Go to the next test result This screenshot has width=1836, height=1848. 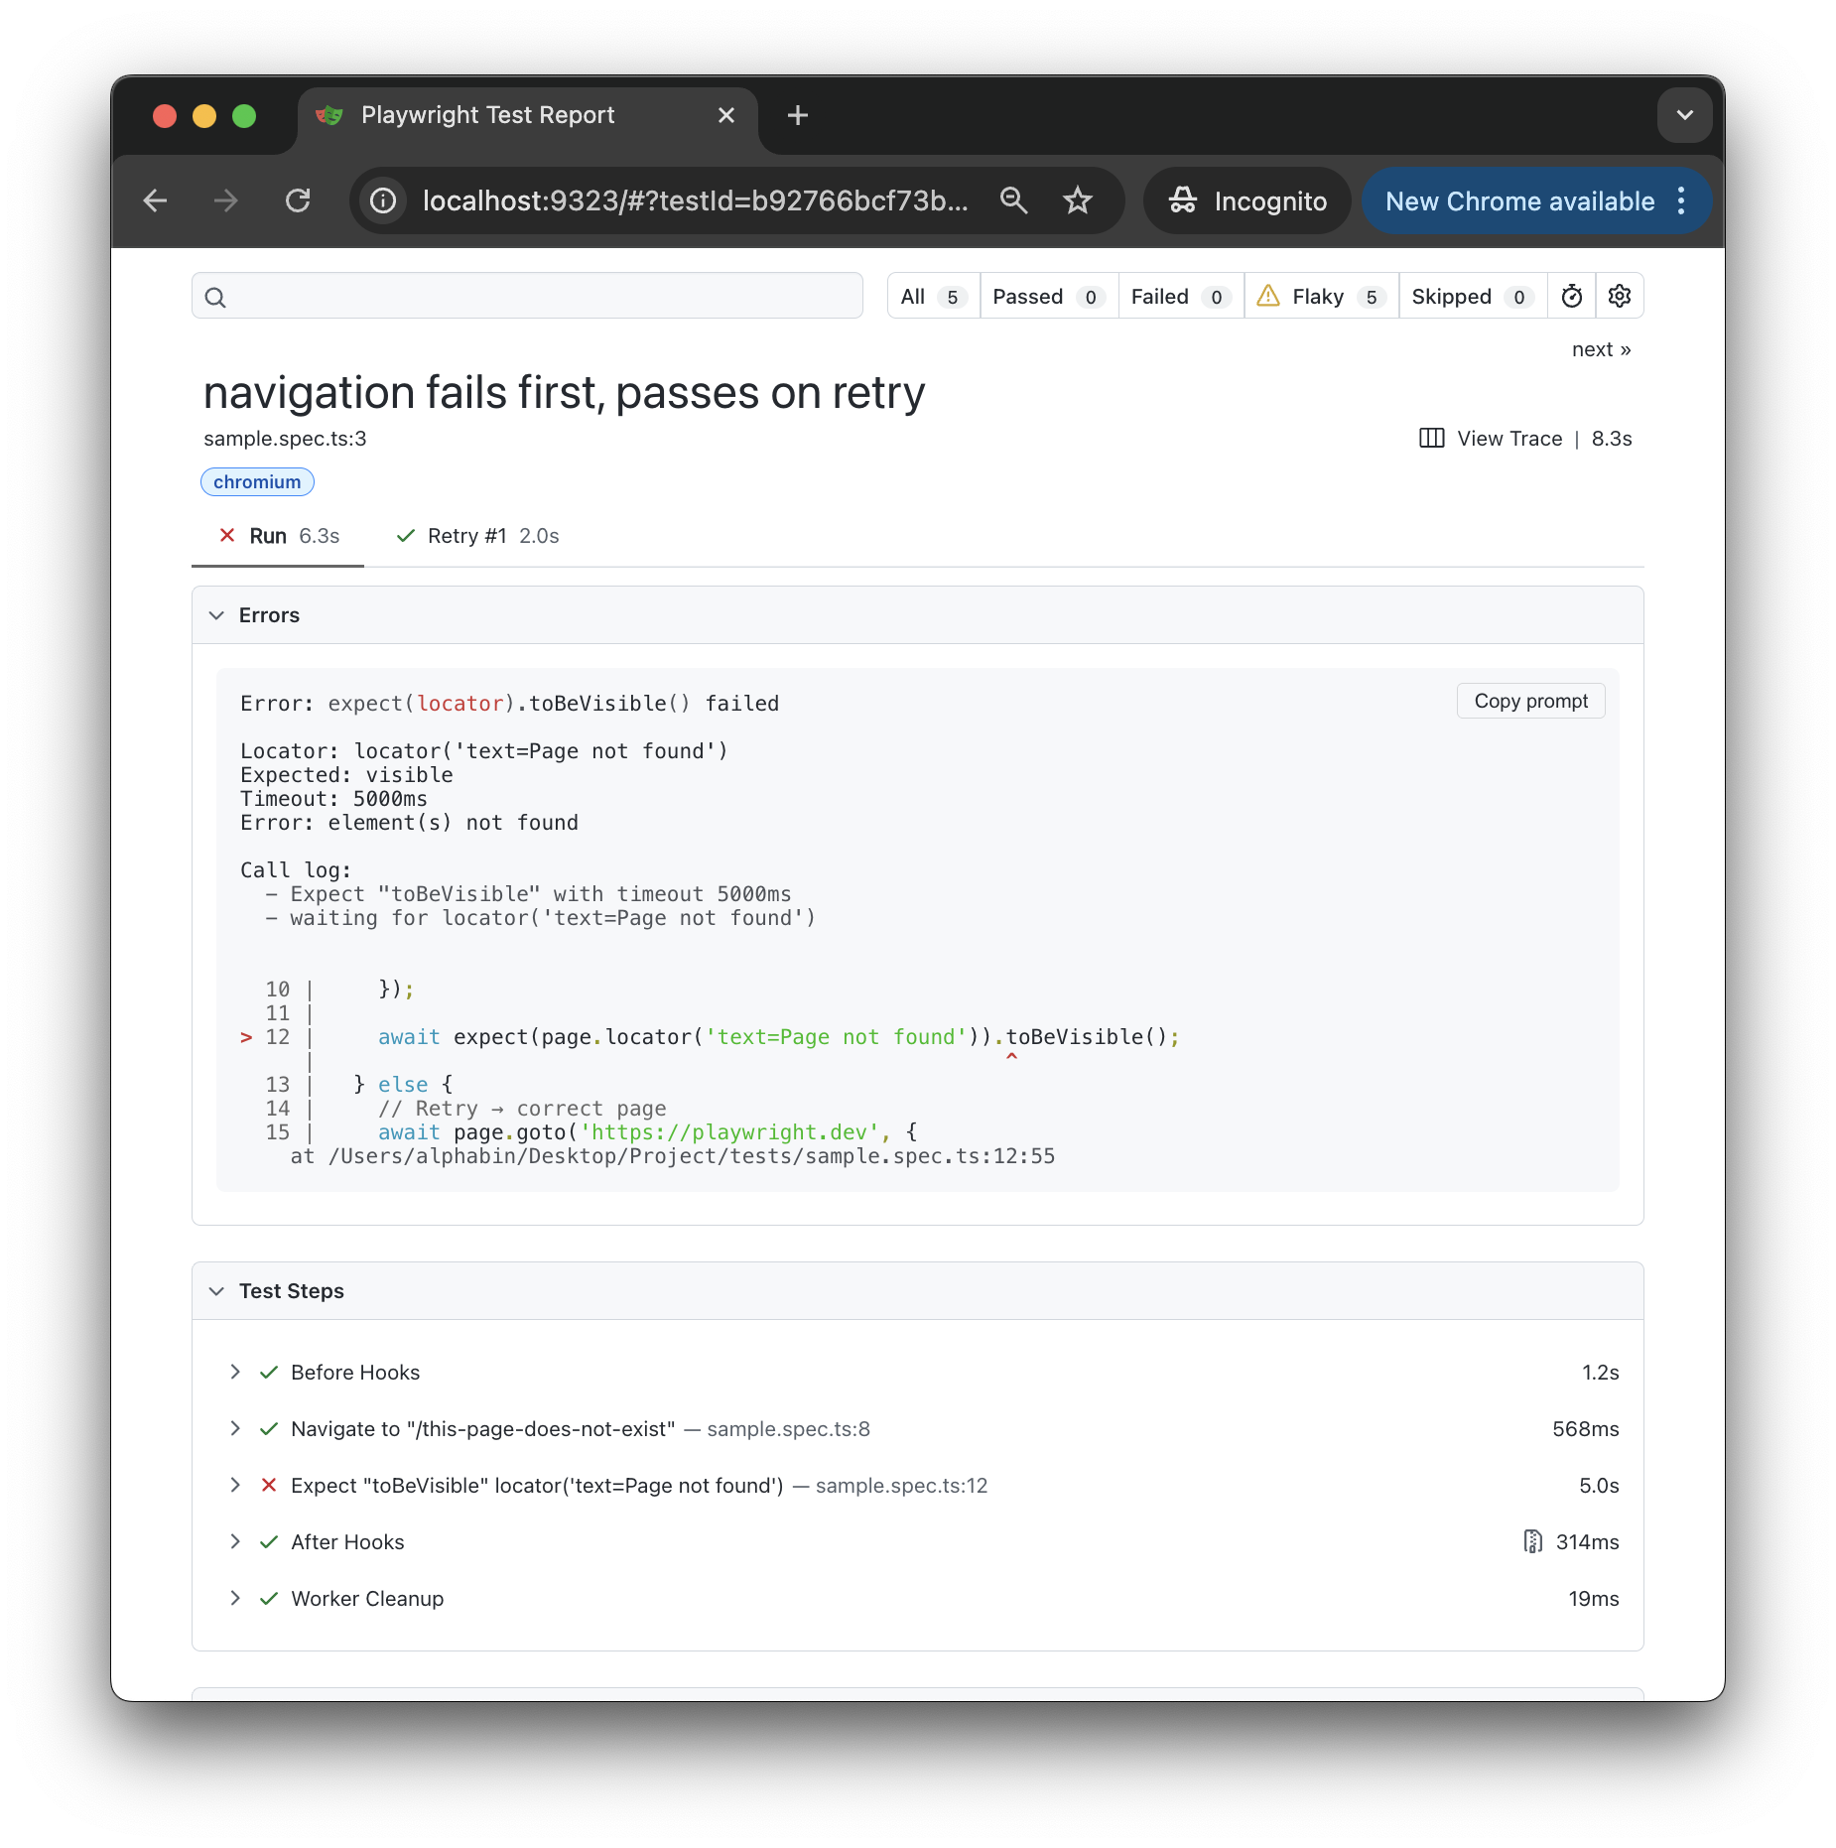pyautogui.click(x=1601, y=349)
